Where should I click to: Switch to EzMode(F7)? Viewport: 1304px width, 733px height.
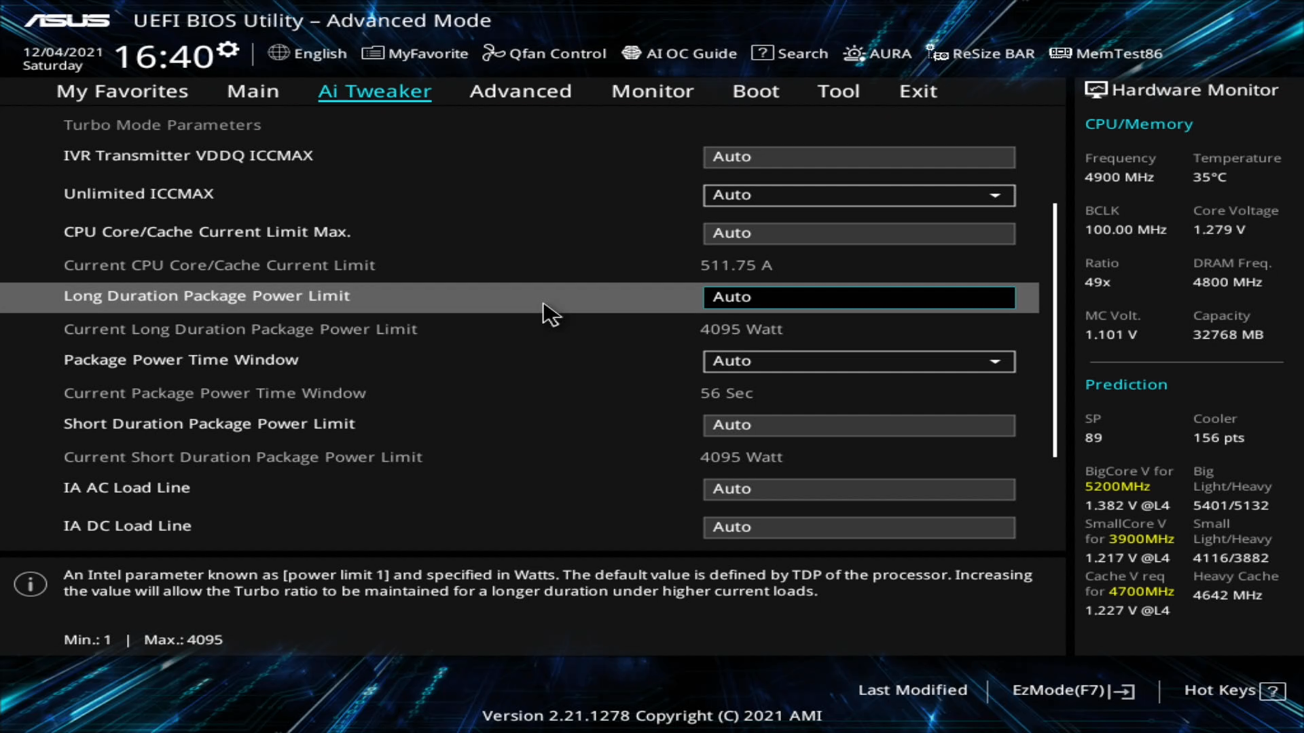[x=1073, y=690]
